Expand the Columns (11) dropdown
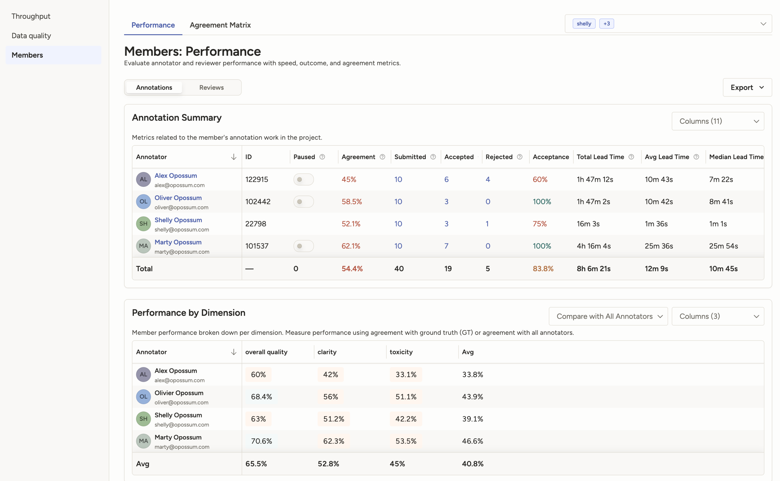Image resolution: width=780 pixels, height=481 pixels. (718, 121)
